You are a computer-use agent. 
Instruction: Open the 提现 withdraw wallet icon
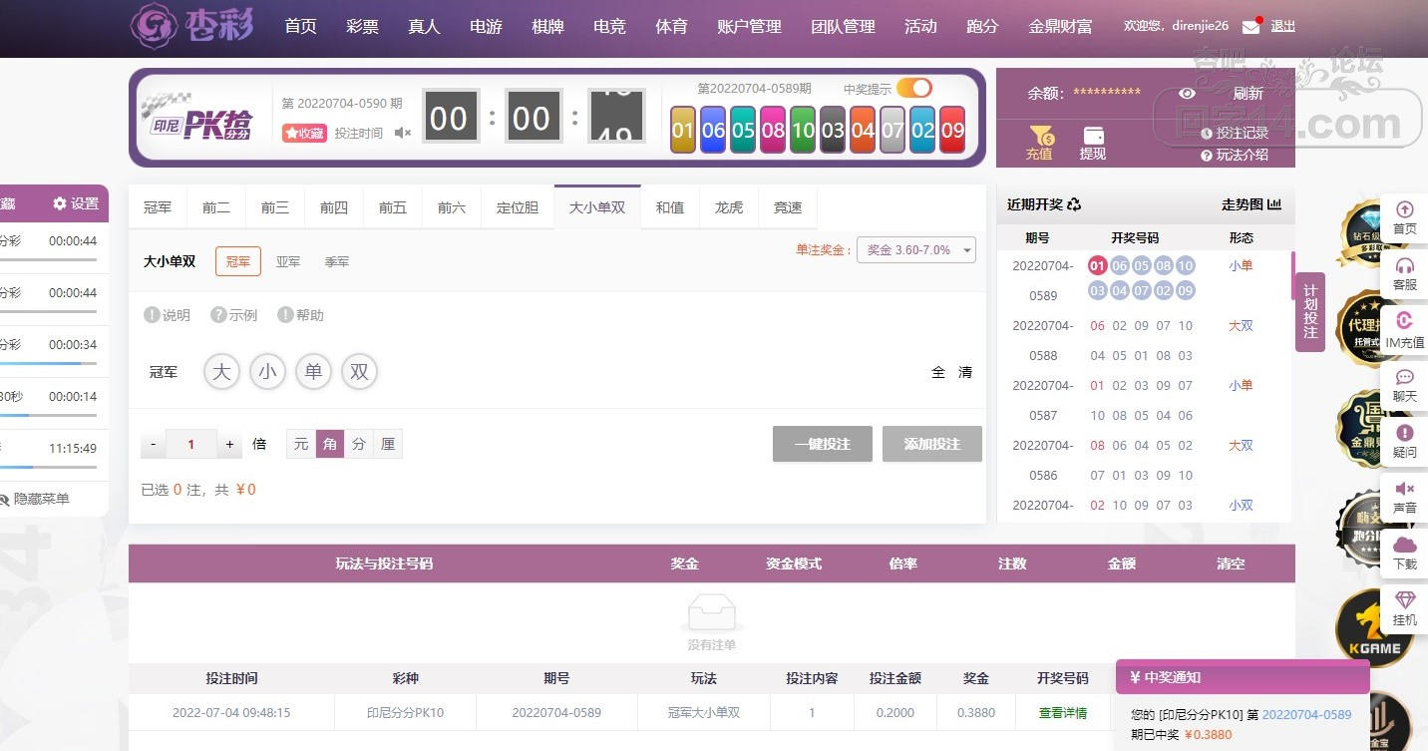[1093, 142]
